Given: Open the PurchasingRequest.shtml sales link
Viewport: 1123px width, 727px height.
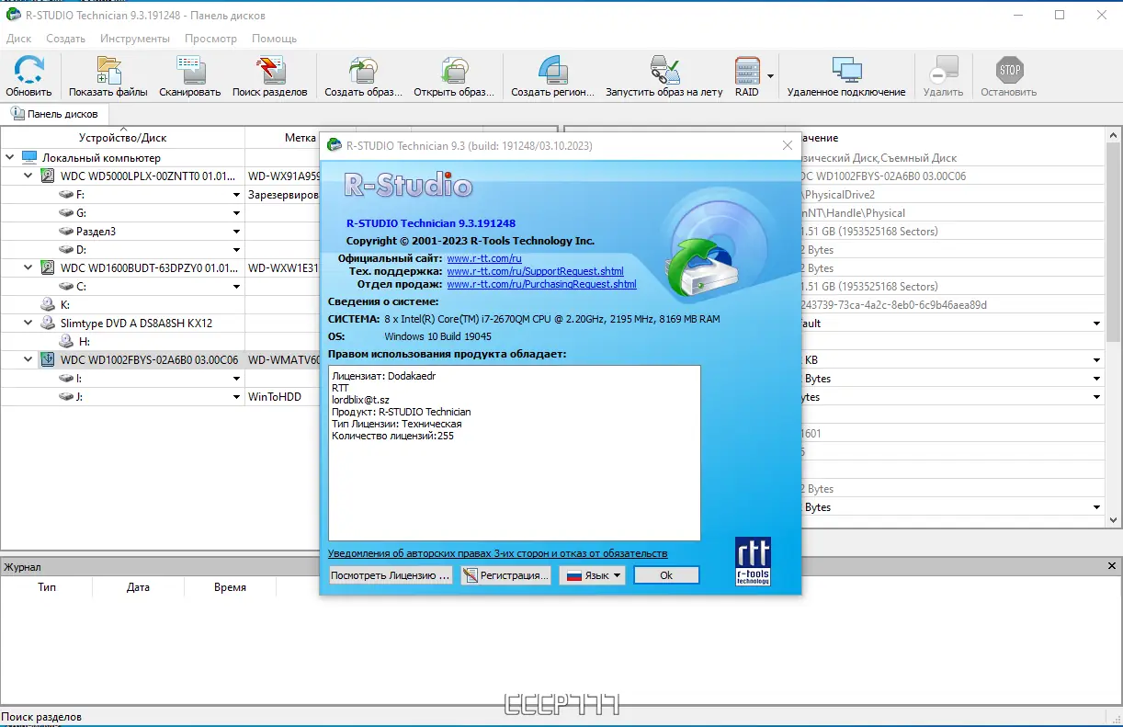Looking at the screenshot, I should pos(542,285).
